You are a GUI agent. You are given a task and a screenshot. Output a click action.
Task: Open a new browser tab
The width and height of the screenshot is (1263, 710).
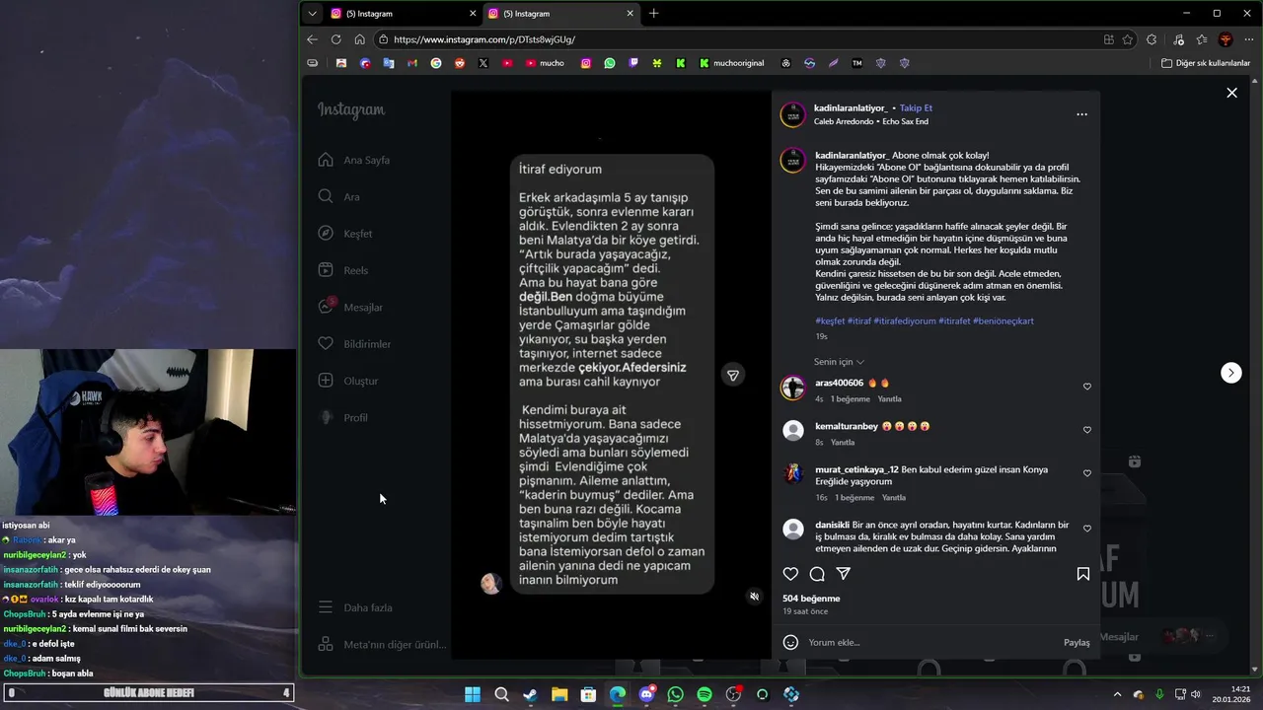click(653, 14)
